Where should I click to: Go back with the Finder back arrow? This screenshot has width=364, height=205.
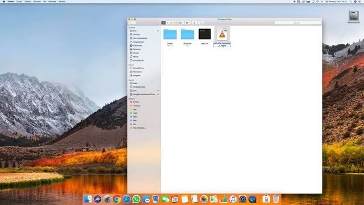(130, 23)
